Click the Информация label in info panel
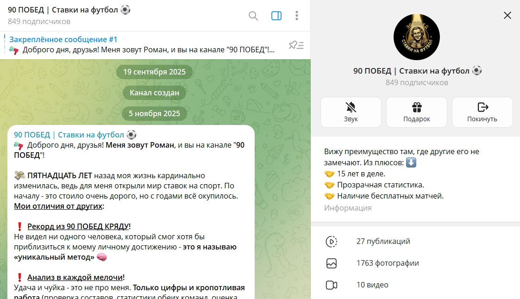This screenshot has height=299, width=520. pyautogui.click(x=348, y=208)
